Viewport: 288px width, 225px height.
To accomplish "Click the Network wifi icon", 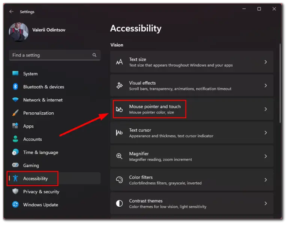I will tap(15, 100).
